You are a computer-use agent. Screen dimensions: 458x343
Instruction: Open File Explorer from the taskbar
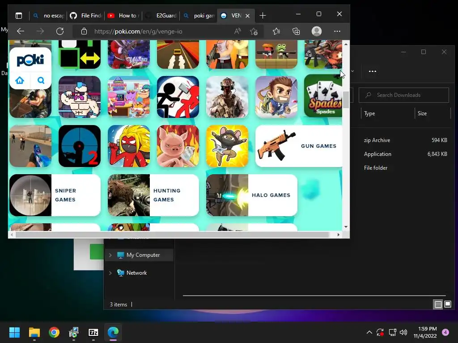pyautogui.click(x=34, y=332)
